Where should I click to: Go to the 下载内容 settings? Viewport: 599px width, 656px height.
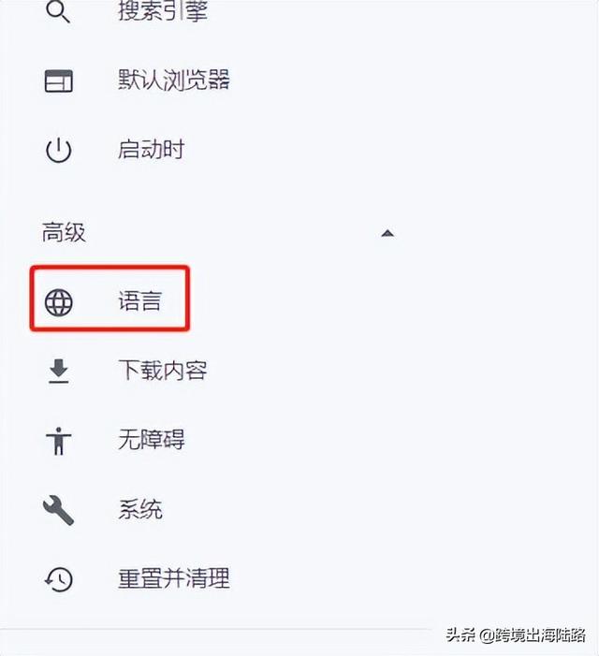162,371
